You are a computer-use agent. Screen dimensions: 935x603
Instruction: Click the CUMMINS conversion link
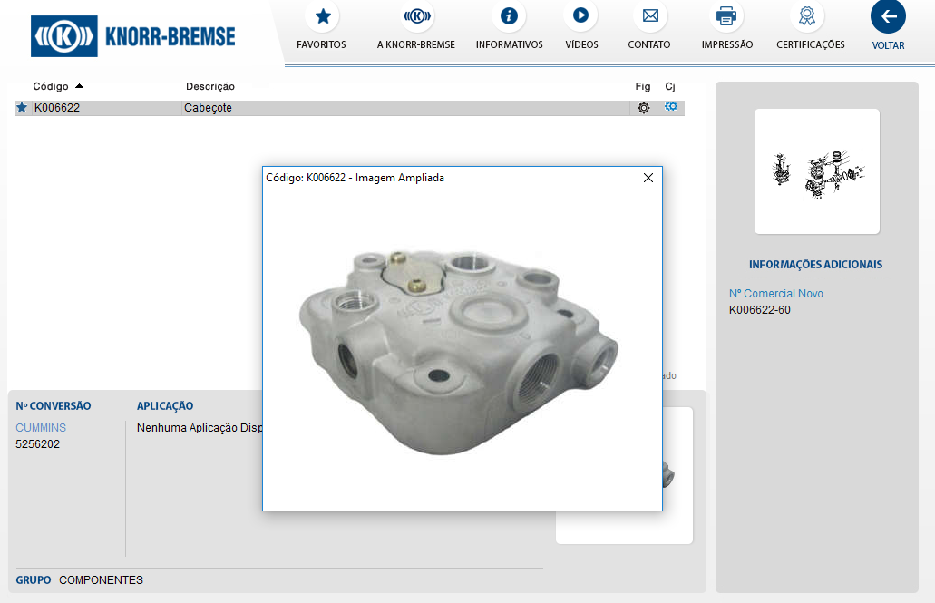point(41,428)
